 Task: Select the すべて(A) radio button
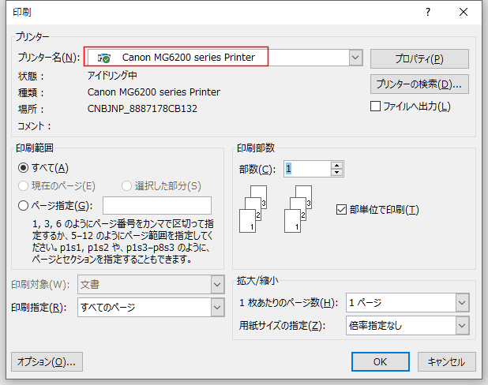click(24, 168)
